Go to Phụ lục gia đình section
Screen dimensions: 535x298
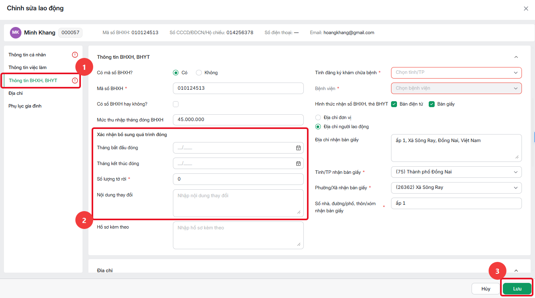25,106
